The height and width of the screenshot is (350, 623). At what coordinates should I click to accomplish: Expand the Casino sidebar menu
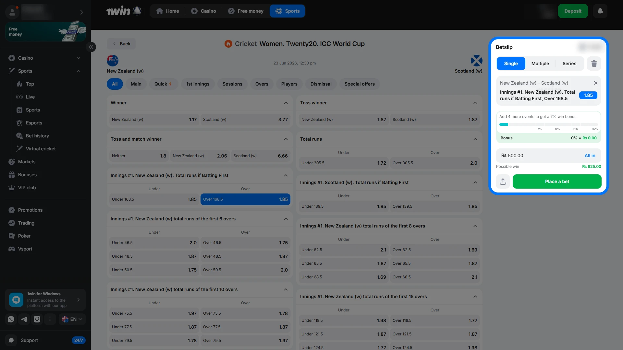pos(78,58)
